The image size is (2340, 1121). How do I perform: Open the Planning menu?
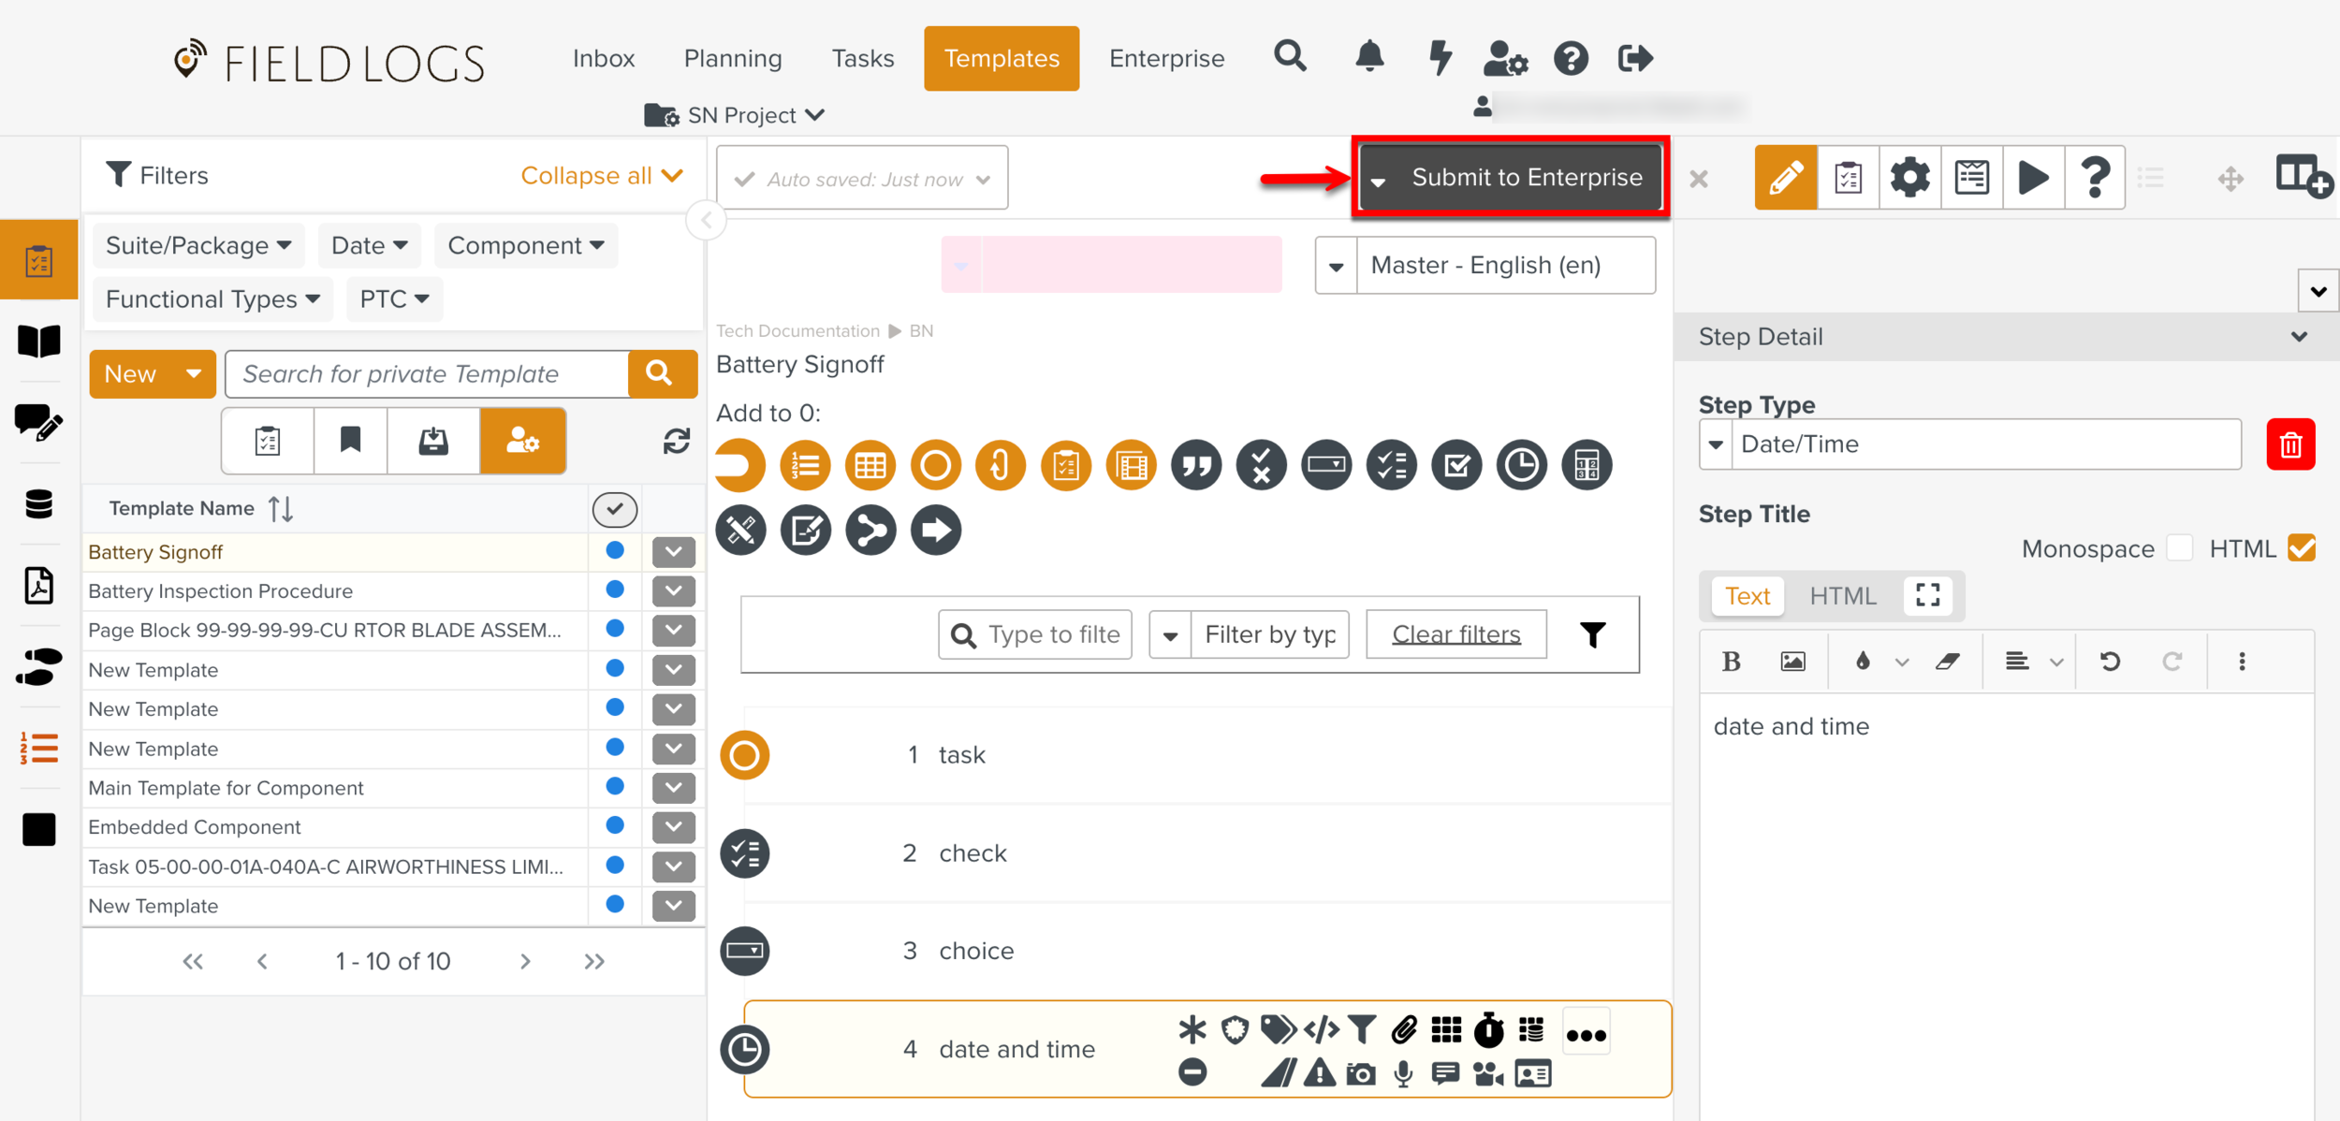pos(733,58)
